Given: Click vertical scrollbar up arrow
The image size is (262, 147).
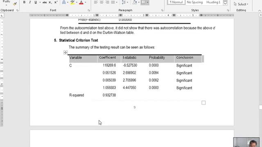Looking at the screenshot, I should 260,15.
